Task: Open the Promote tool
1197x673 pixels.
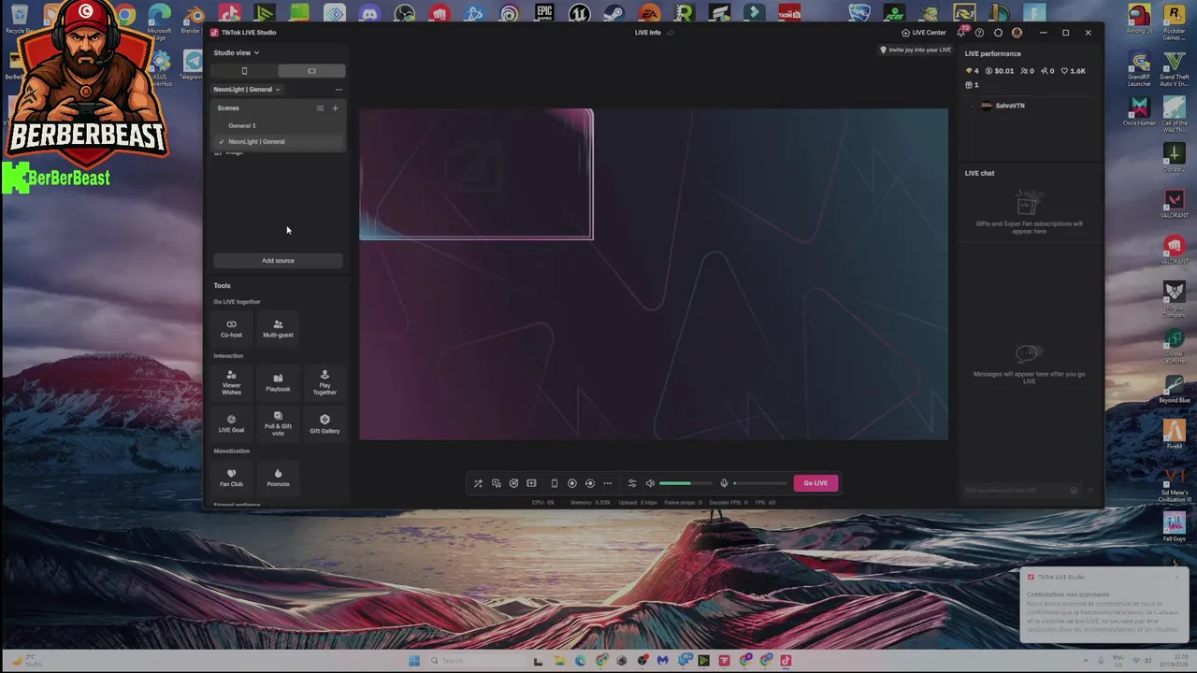Action: coord(278,478)
